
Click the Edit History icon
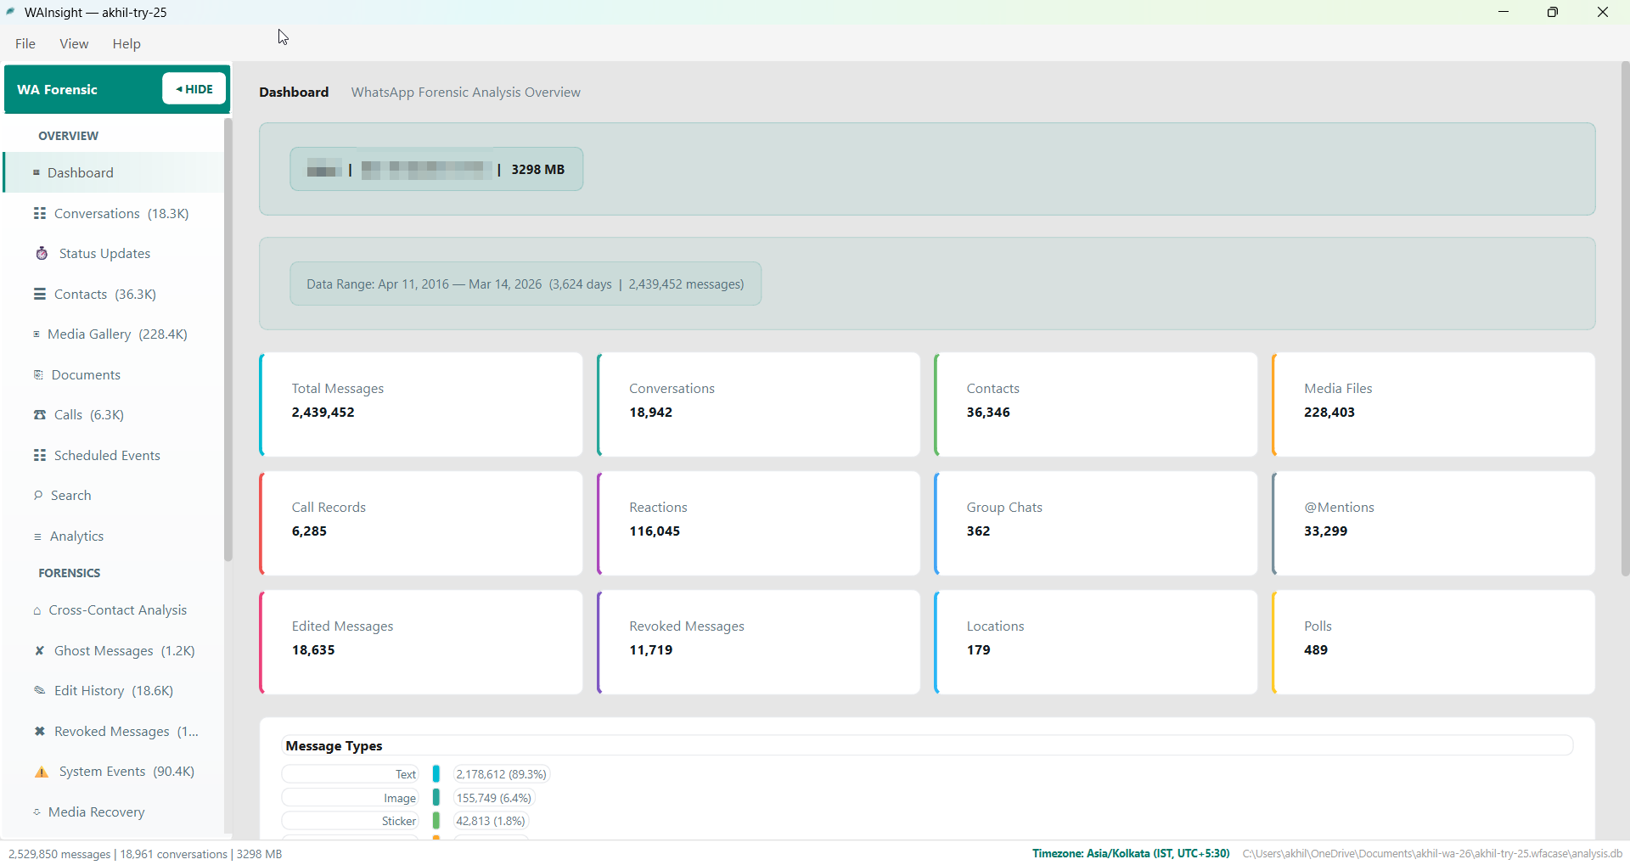point(40,691)
